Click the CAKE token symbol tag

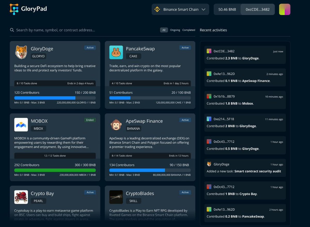click(x=133, y=56)
